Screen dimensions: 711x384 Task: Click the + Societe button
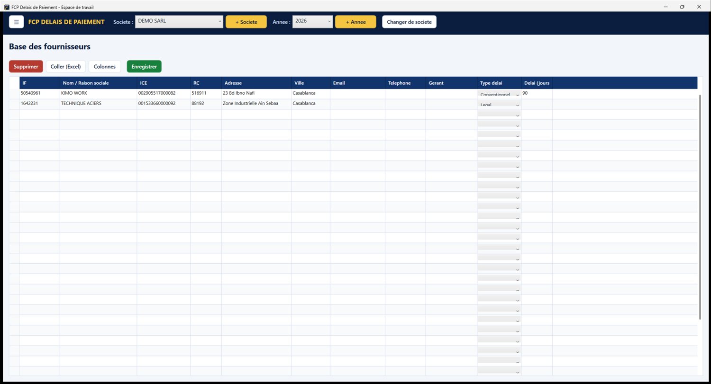click(x=246, y=22)
